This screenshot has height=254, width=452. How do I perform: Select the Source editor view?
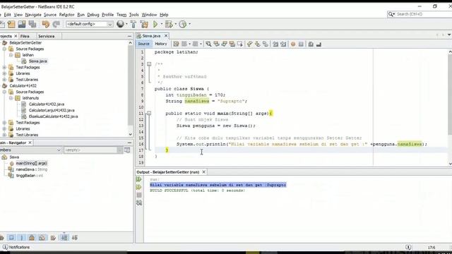[143, 44]
